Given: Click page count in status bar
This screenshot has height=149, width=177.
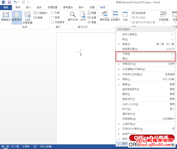Looking at the screenshot, I should pyautogui.click(x=10, y=147).
